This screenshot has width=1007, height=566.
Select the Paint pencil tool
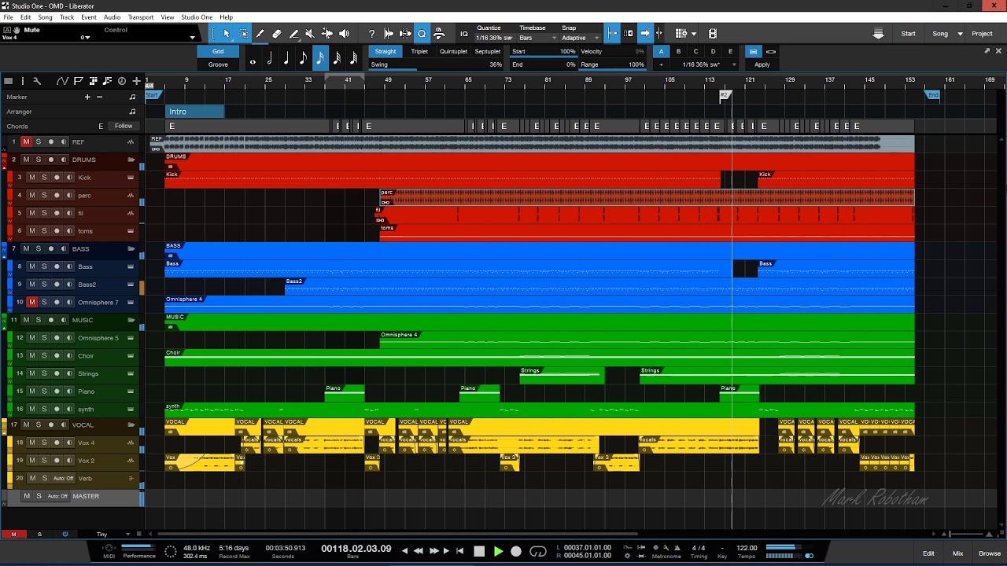260,34
